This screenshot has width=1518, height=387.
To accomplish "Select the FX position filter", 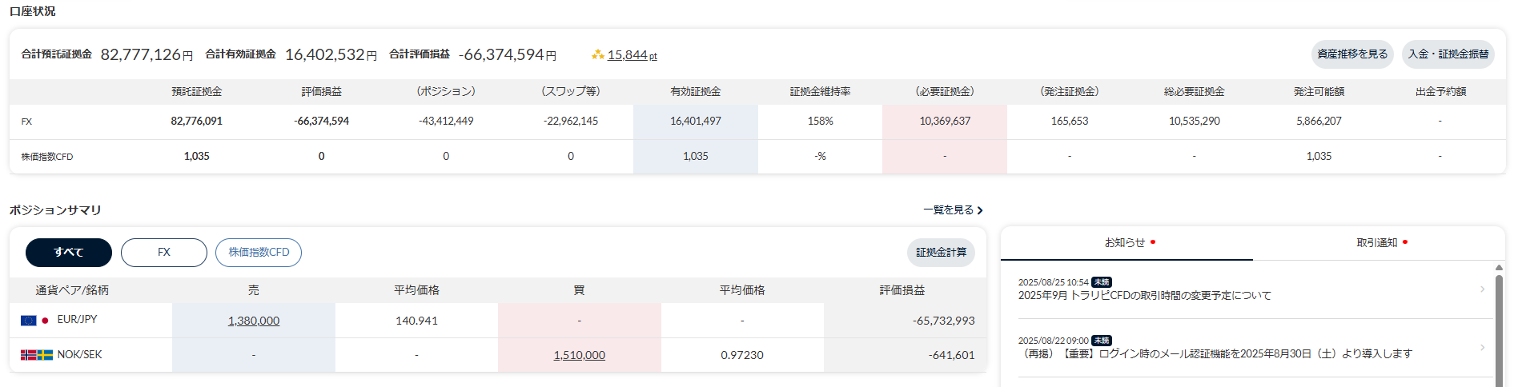I will coord(164,253).
